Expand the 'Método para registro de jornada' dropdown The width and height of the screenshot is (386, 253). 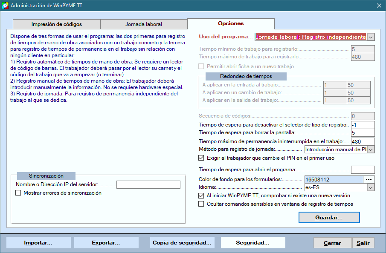pos(371,149)
